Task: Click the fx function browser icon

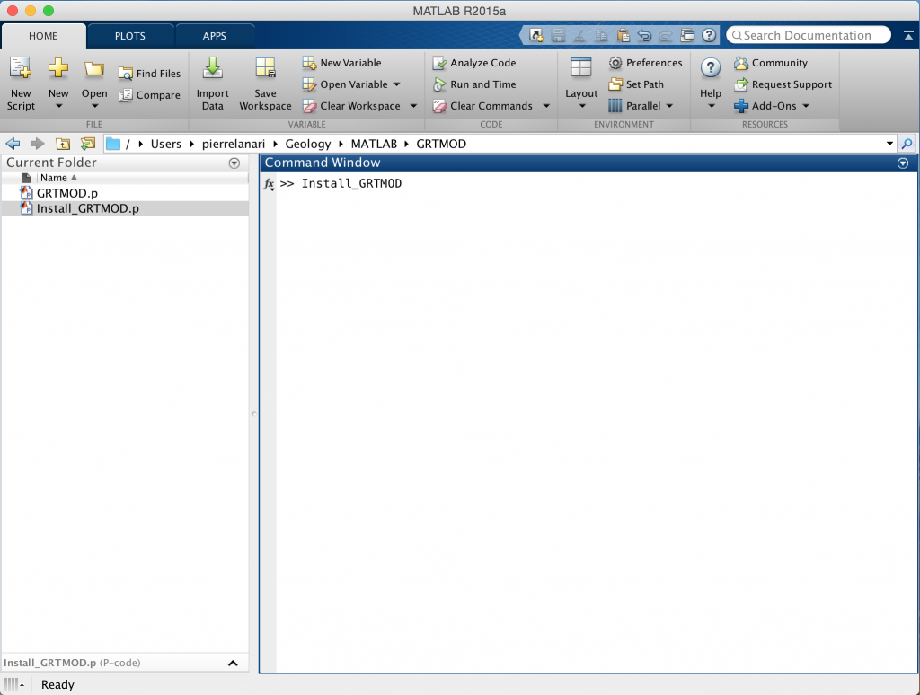Action: (x=269, y=184)
